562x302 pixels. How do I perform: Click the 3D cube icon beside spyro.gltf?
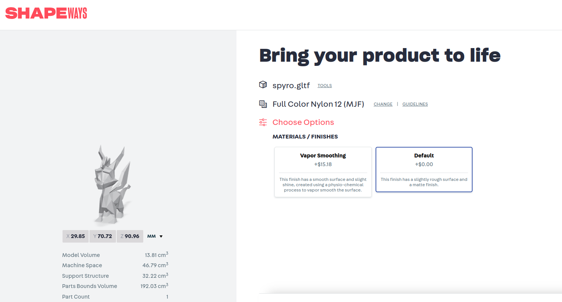263,85
